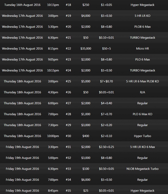
Task: Click the $35,000 guarantee amount
Action: 86,48
